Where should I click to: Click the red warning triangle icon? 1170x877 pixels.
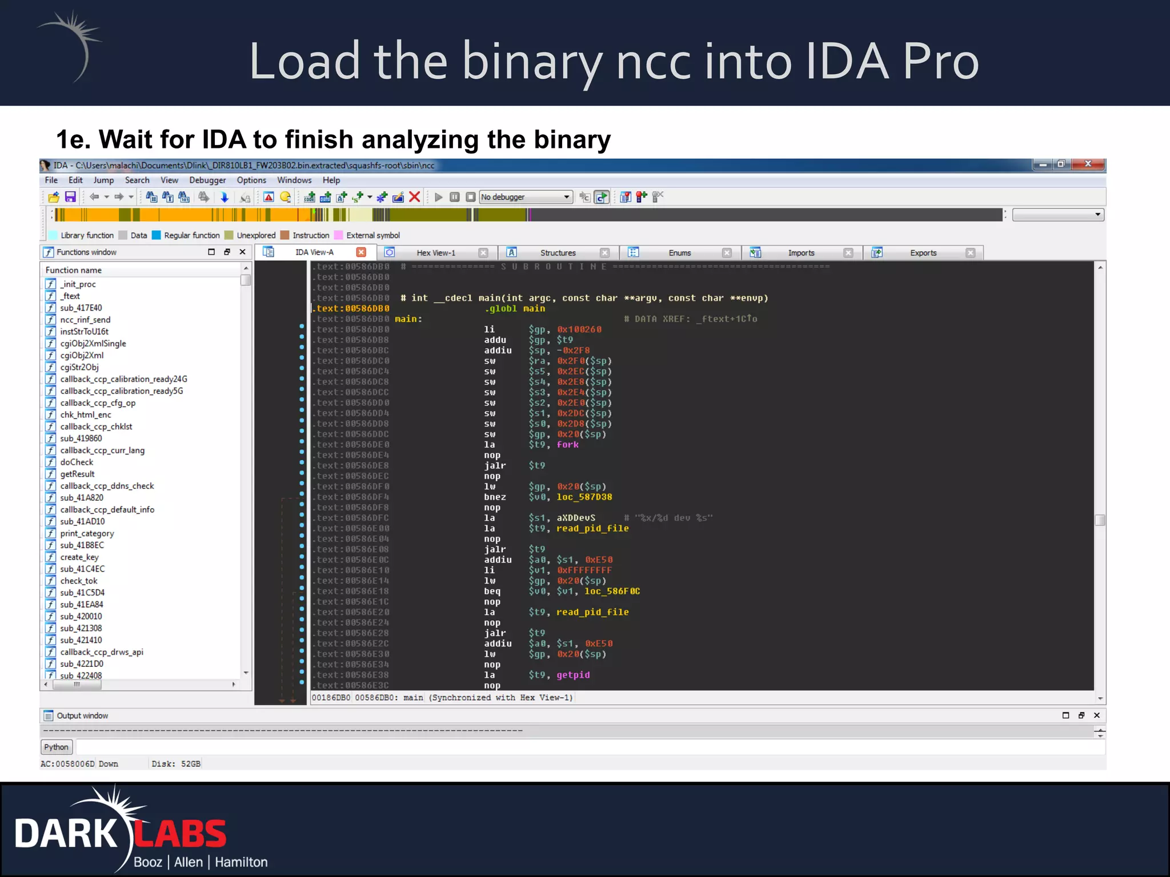(x=269, y=197)
